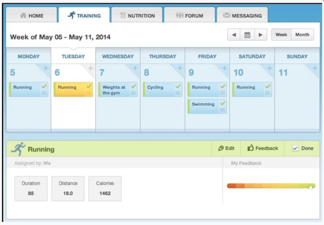Add workout on Sunday plus icon
The width and height of the screenshot is (324, 225).
pos(314,69)
